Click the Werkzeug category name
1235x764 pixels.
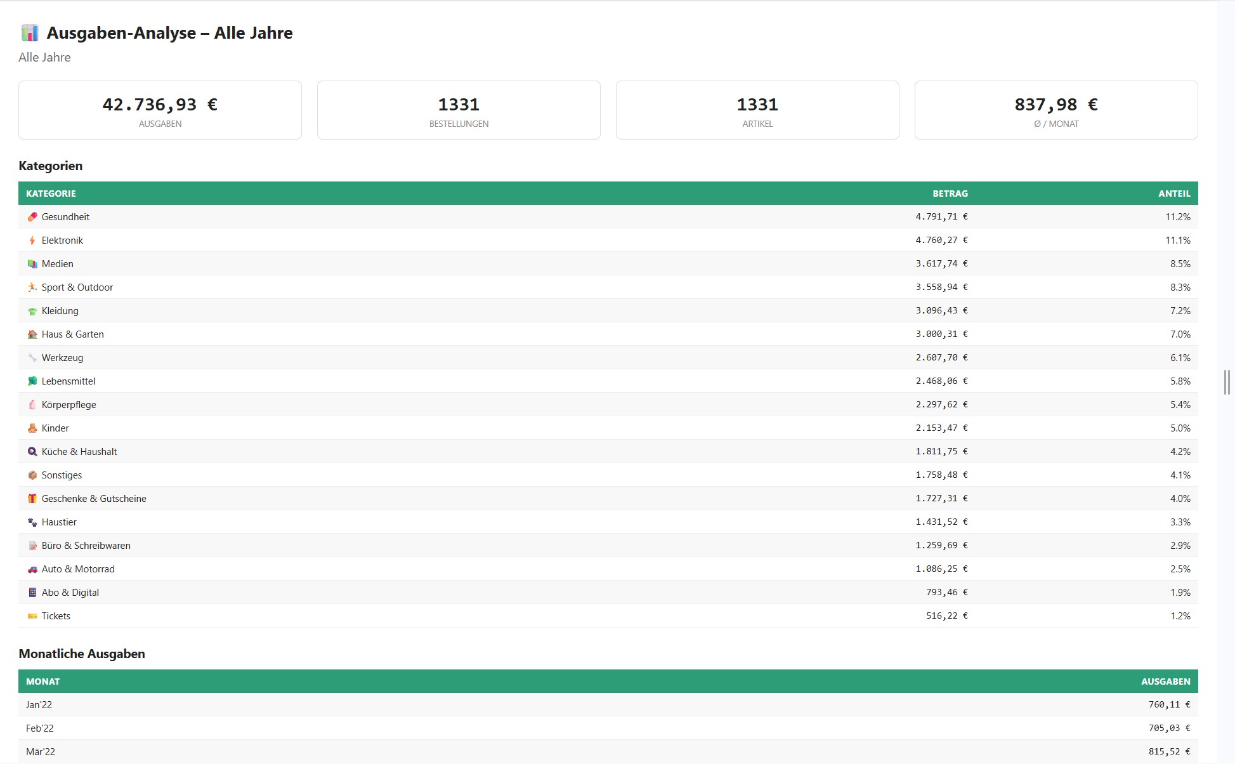62,358
